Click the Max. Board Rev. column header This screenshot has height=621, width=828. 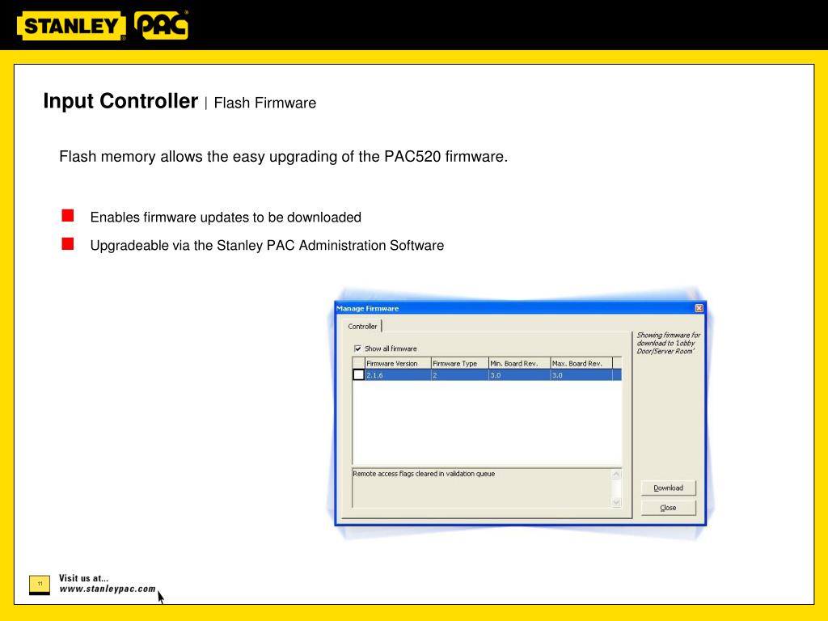click(x=581, y=363)
